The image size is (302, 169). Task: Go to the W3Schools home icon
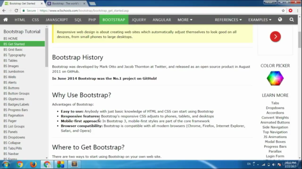(x=6, y=20)
